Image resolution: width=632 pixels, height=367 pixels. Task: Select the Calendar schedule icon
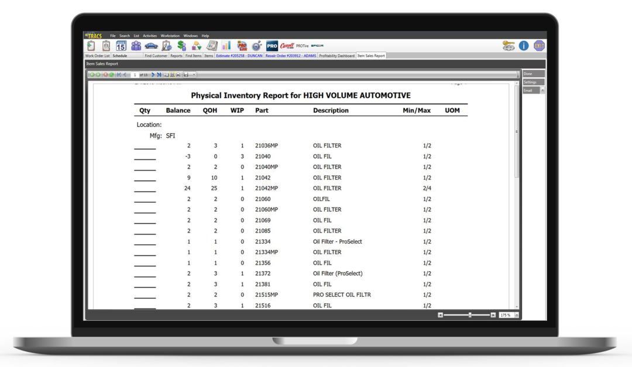pyautogui.click(x=122, y=45)
